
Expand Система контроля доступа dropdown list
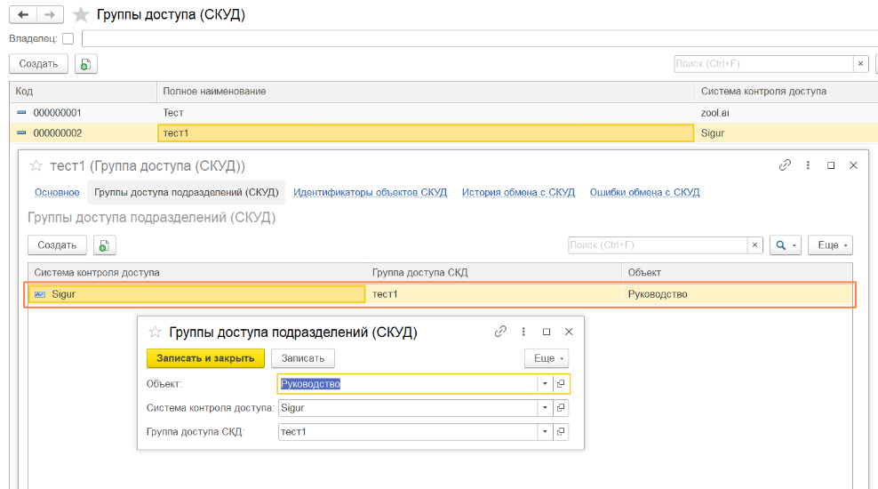(545, 408)
